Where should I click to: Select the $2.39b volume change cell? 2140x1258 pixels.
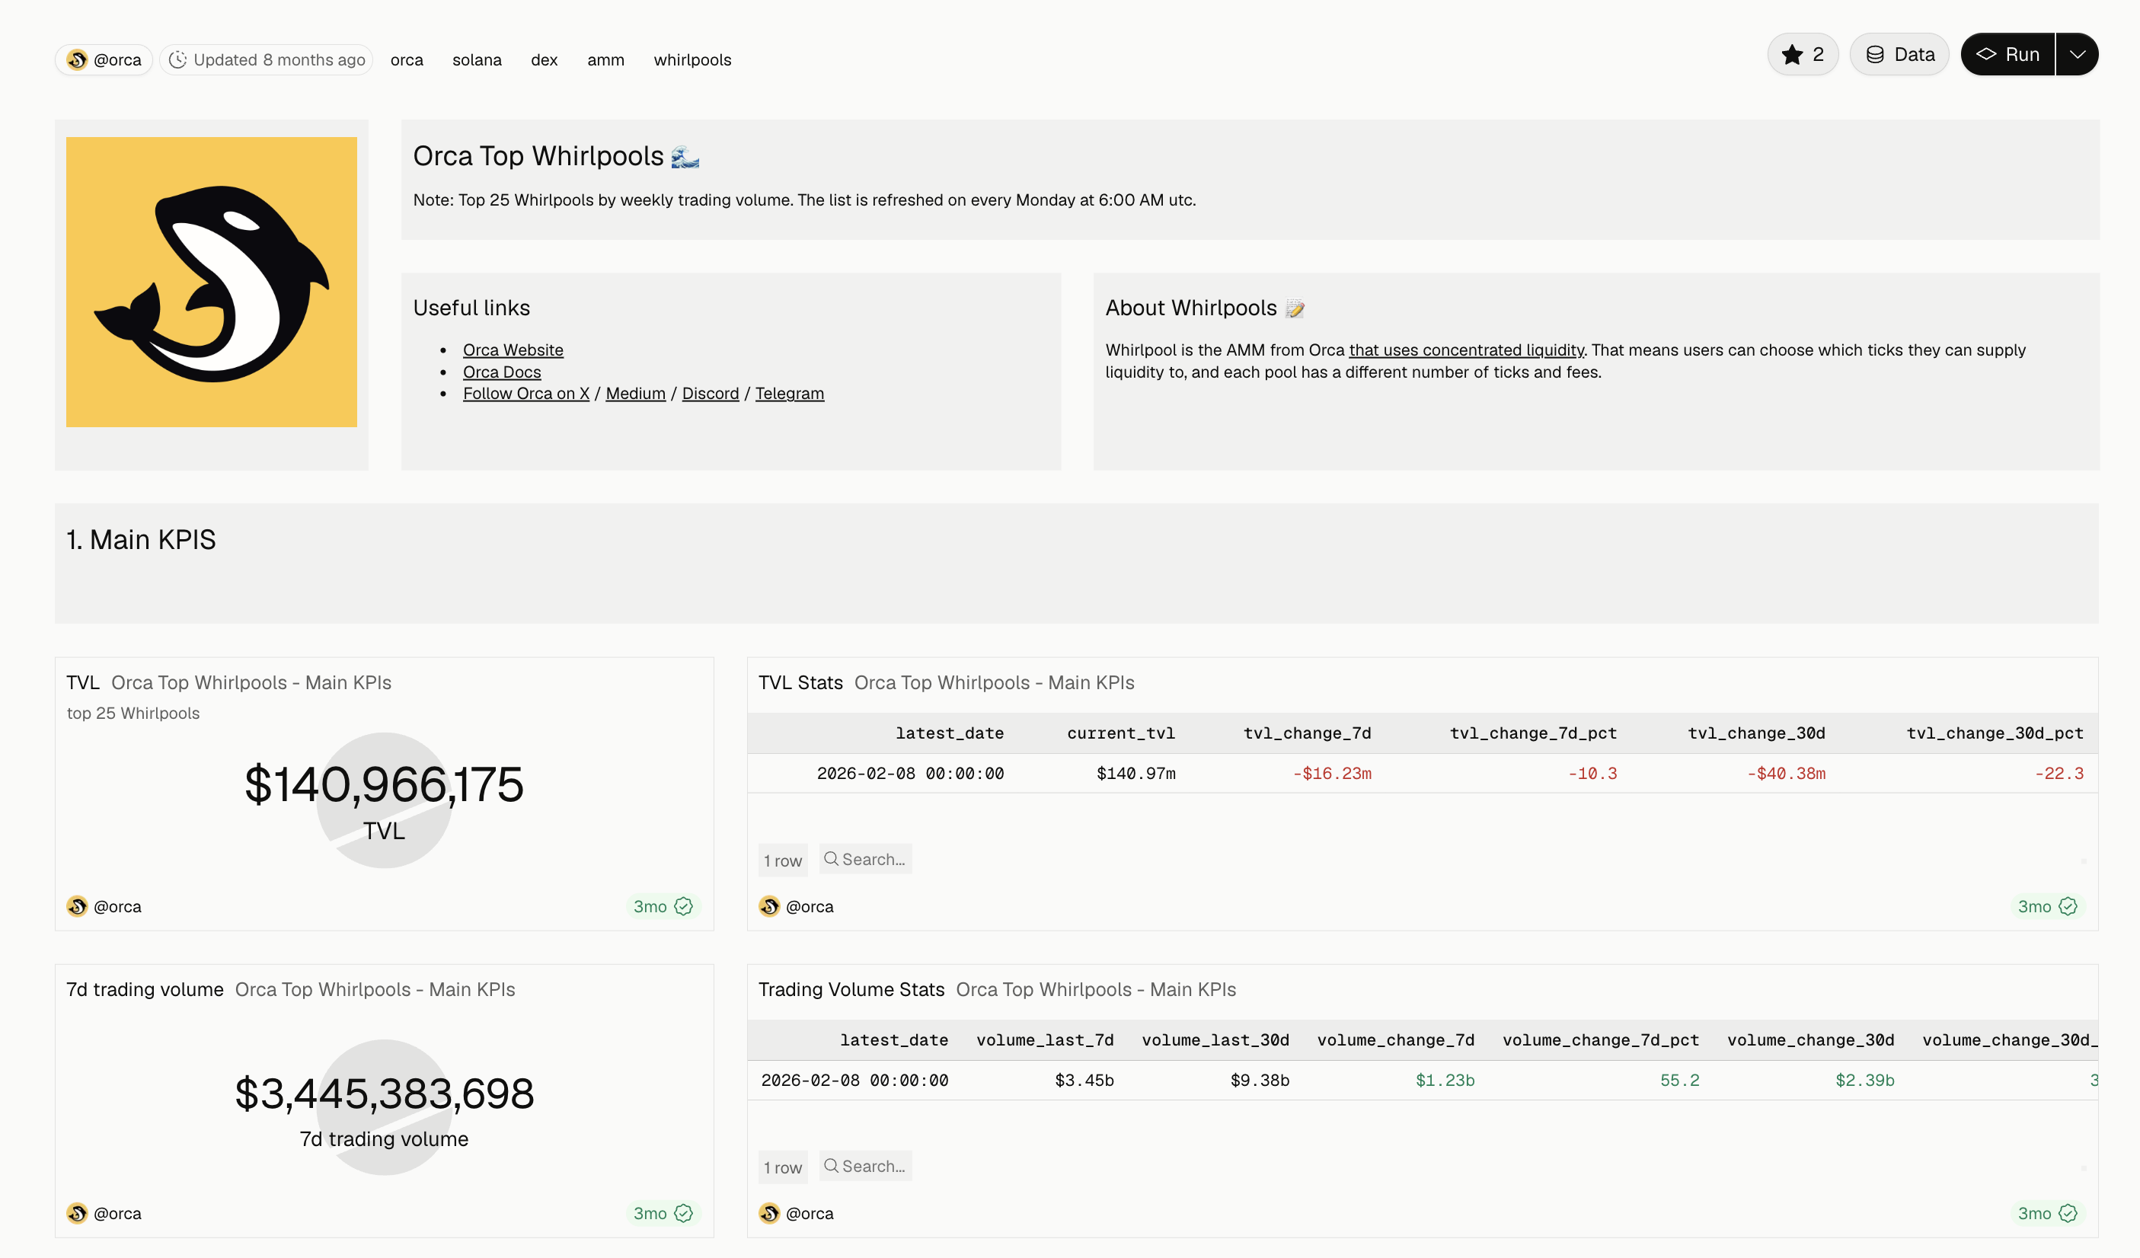pos(1865,1081)
